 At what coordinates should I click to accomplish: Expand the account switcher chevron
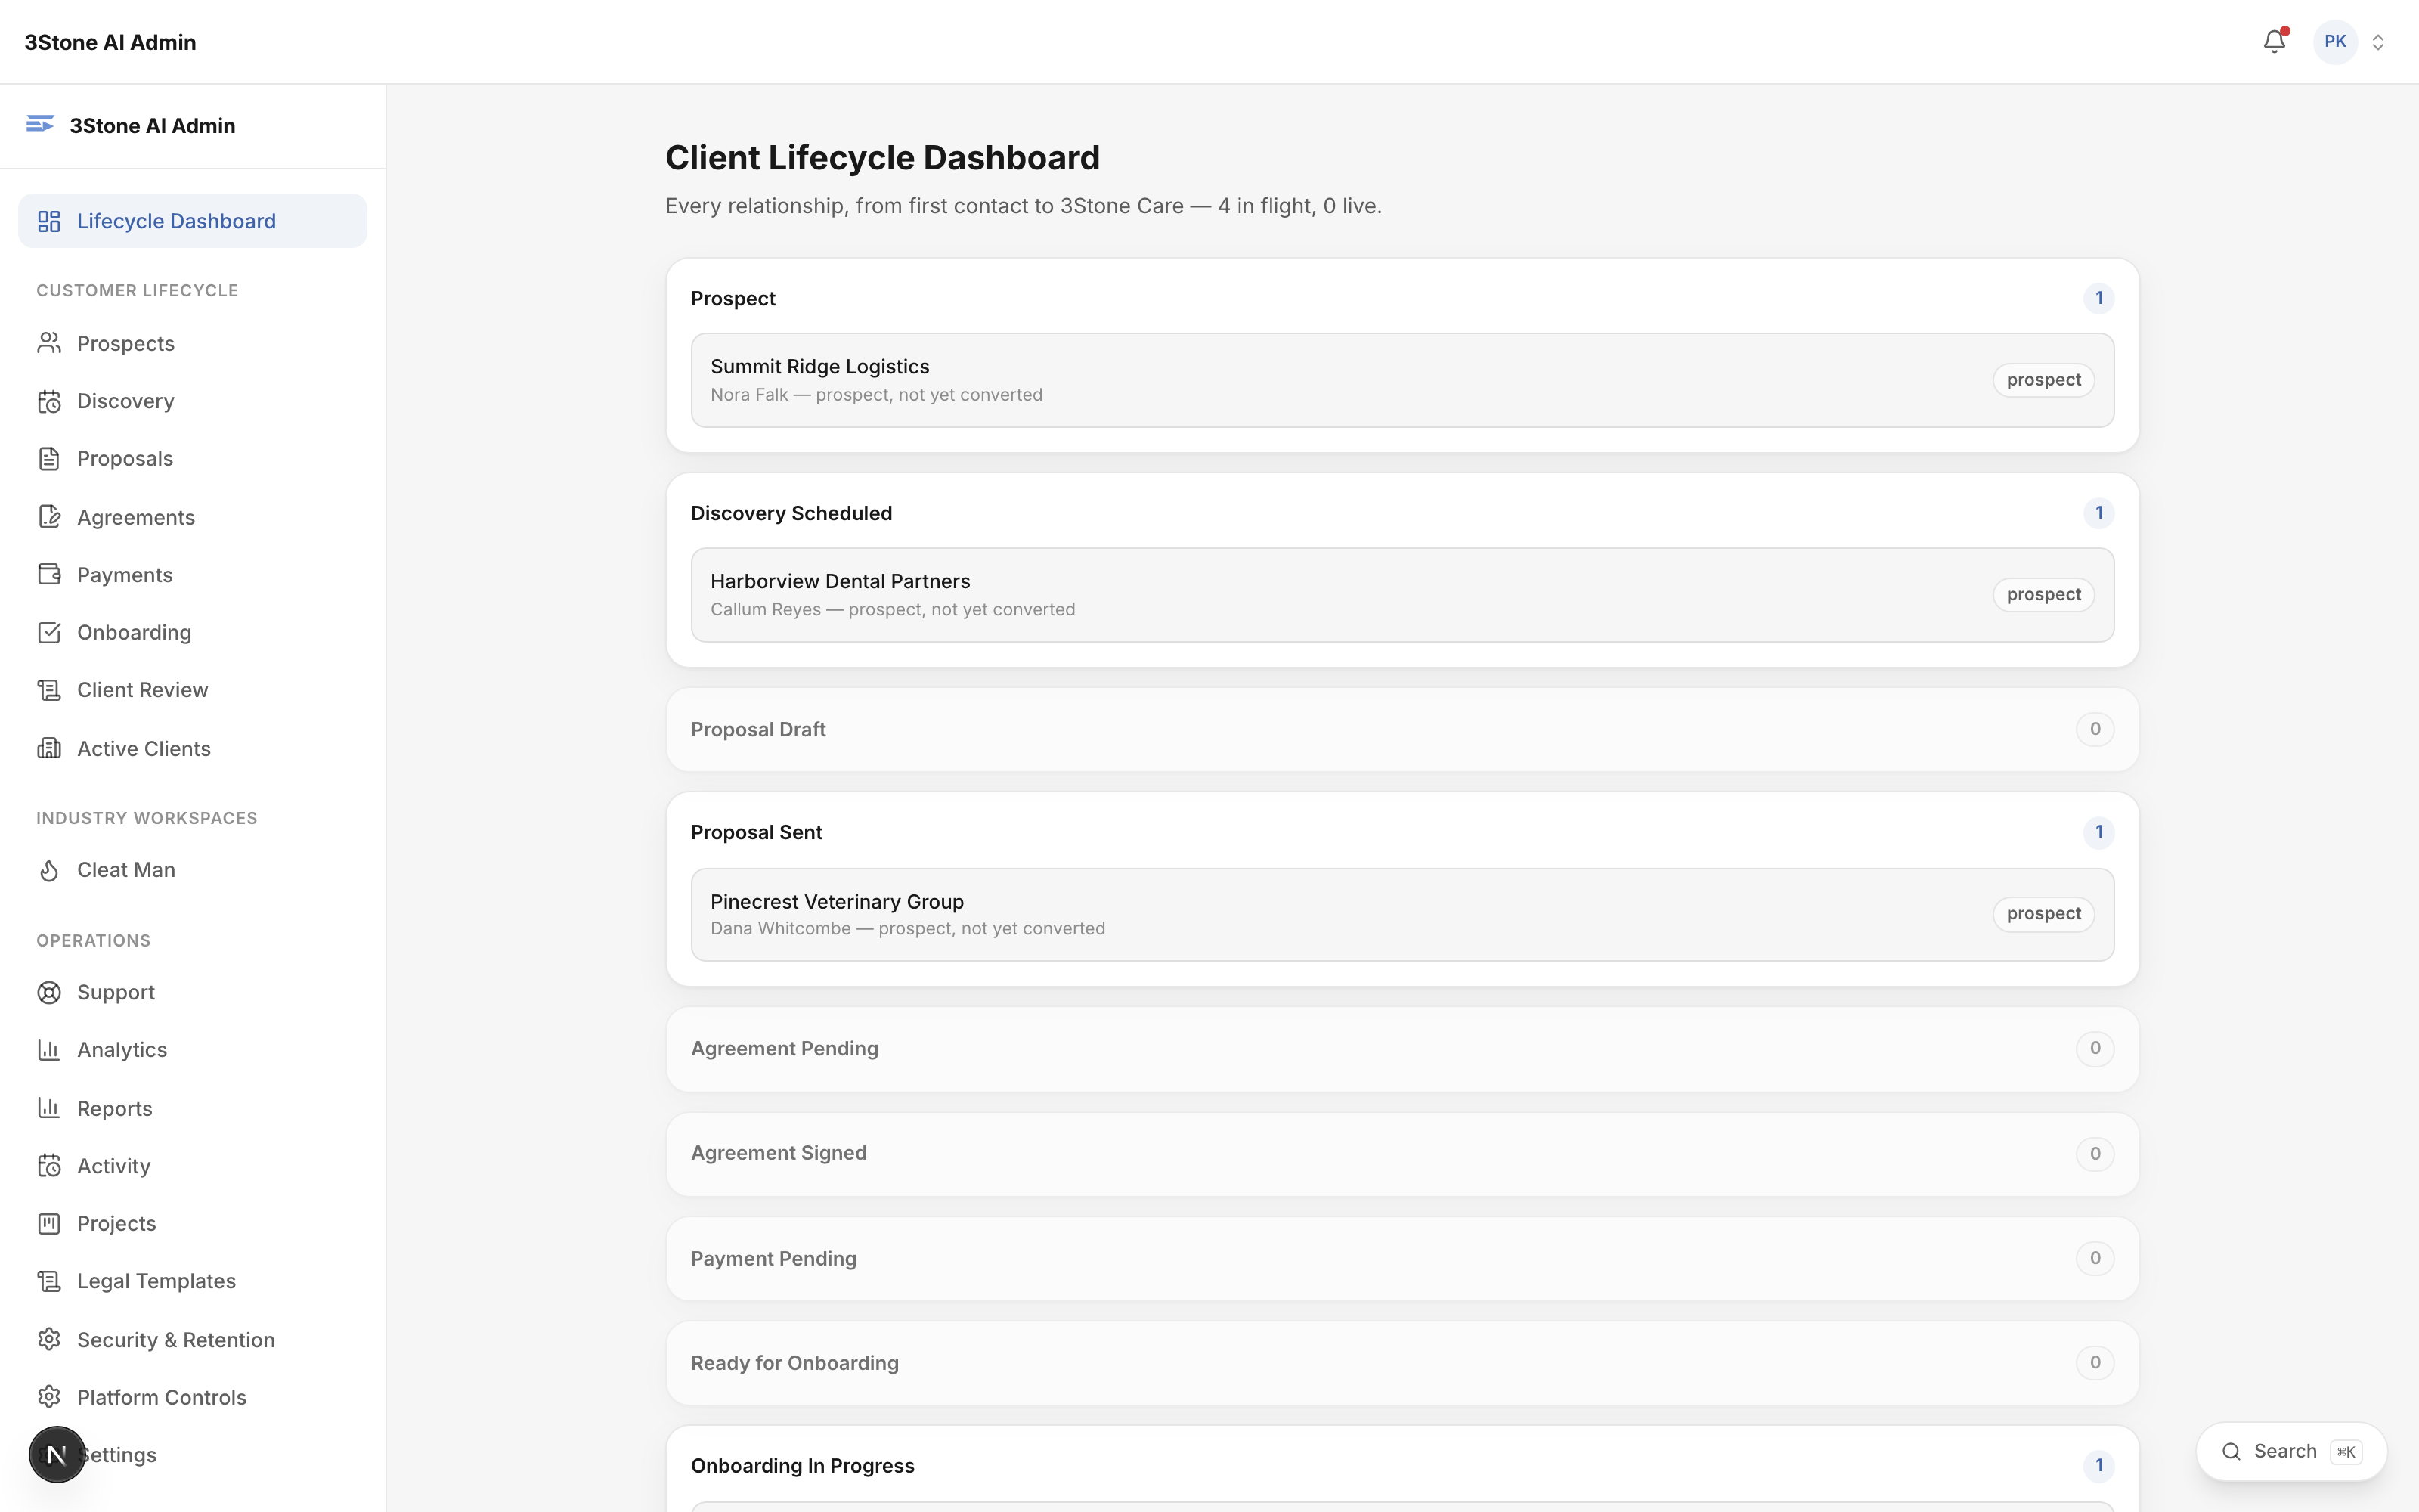(x=2378, y=42)
